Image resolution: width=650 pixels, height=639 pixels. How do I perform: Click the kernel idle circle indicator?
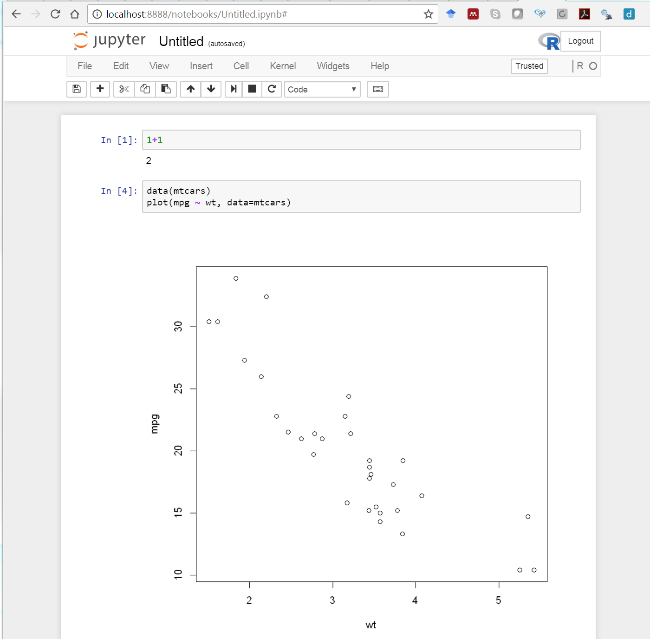pos(593,66)
